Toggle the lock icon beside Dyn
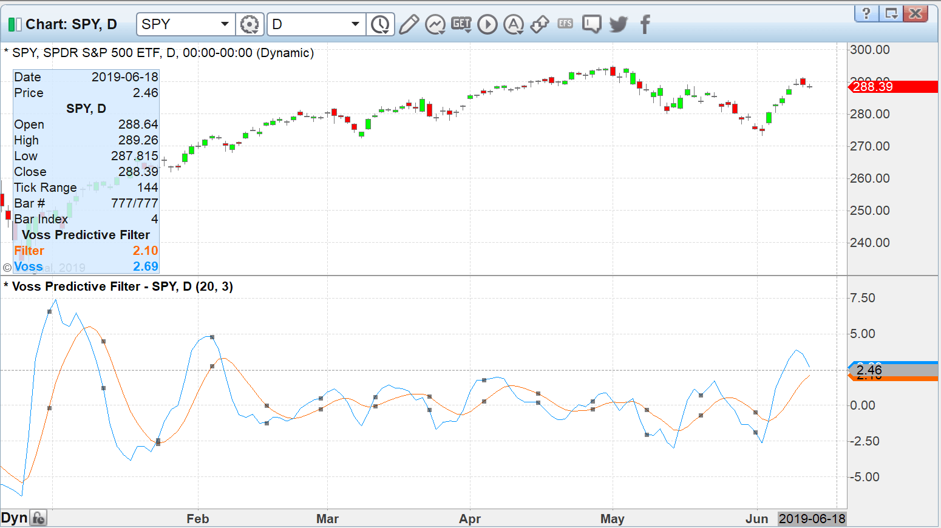941x528 pixels. [38, 518]
